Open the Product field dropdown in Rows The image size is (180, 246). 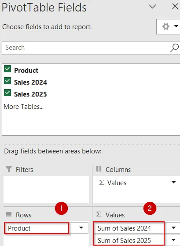tap(81, 227)
